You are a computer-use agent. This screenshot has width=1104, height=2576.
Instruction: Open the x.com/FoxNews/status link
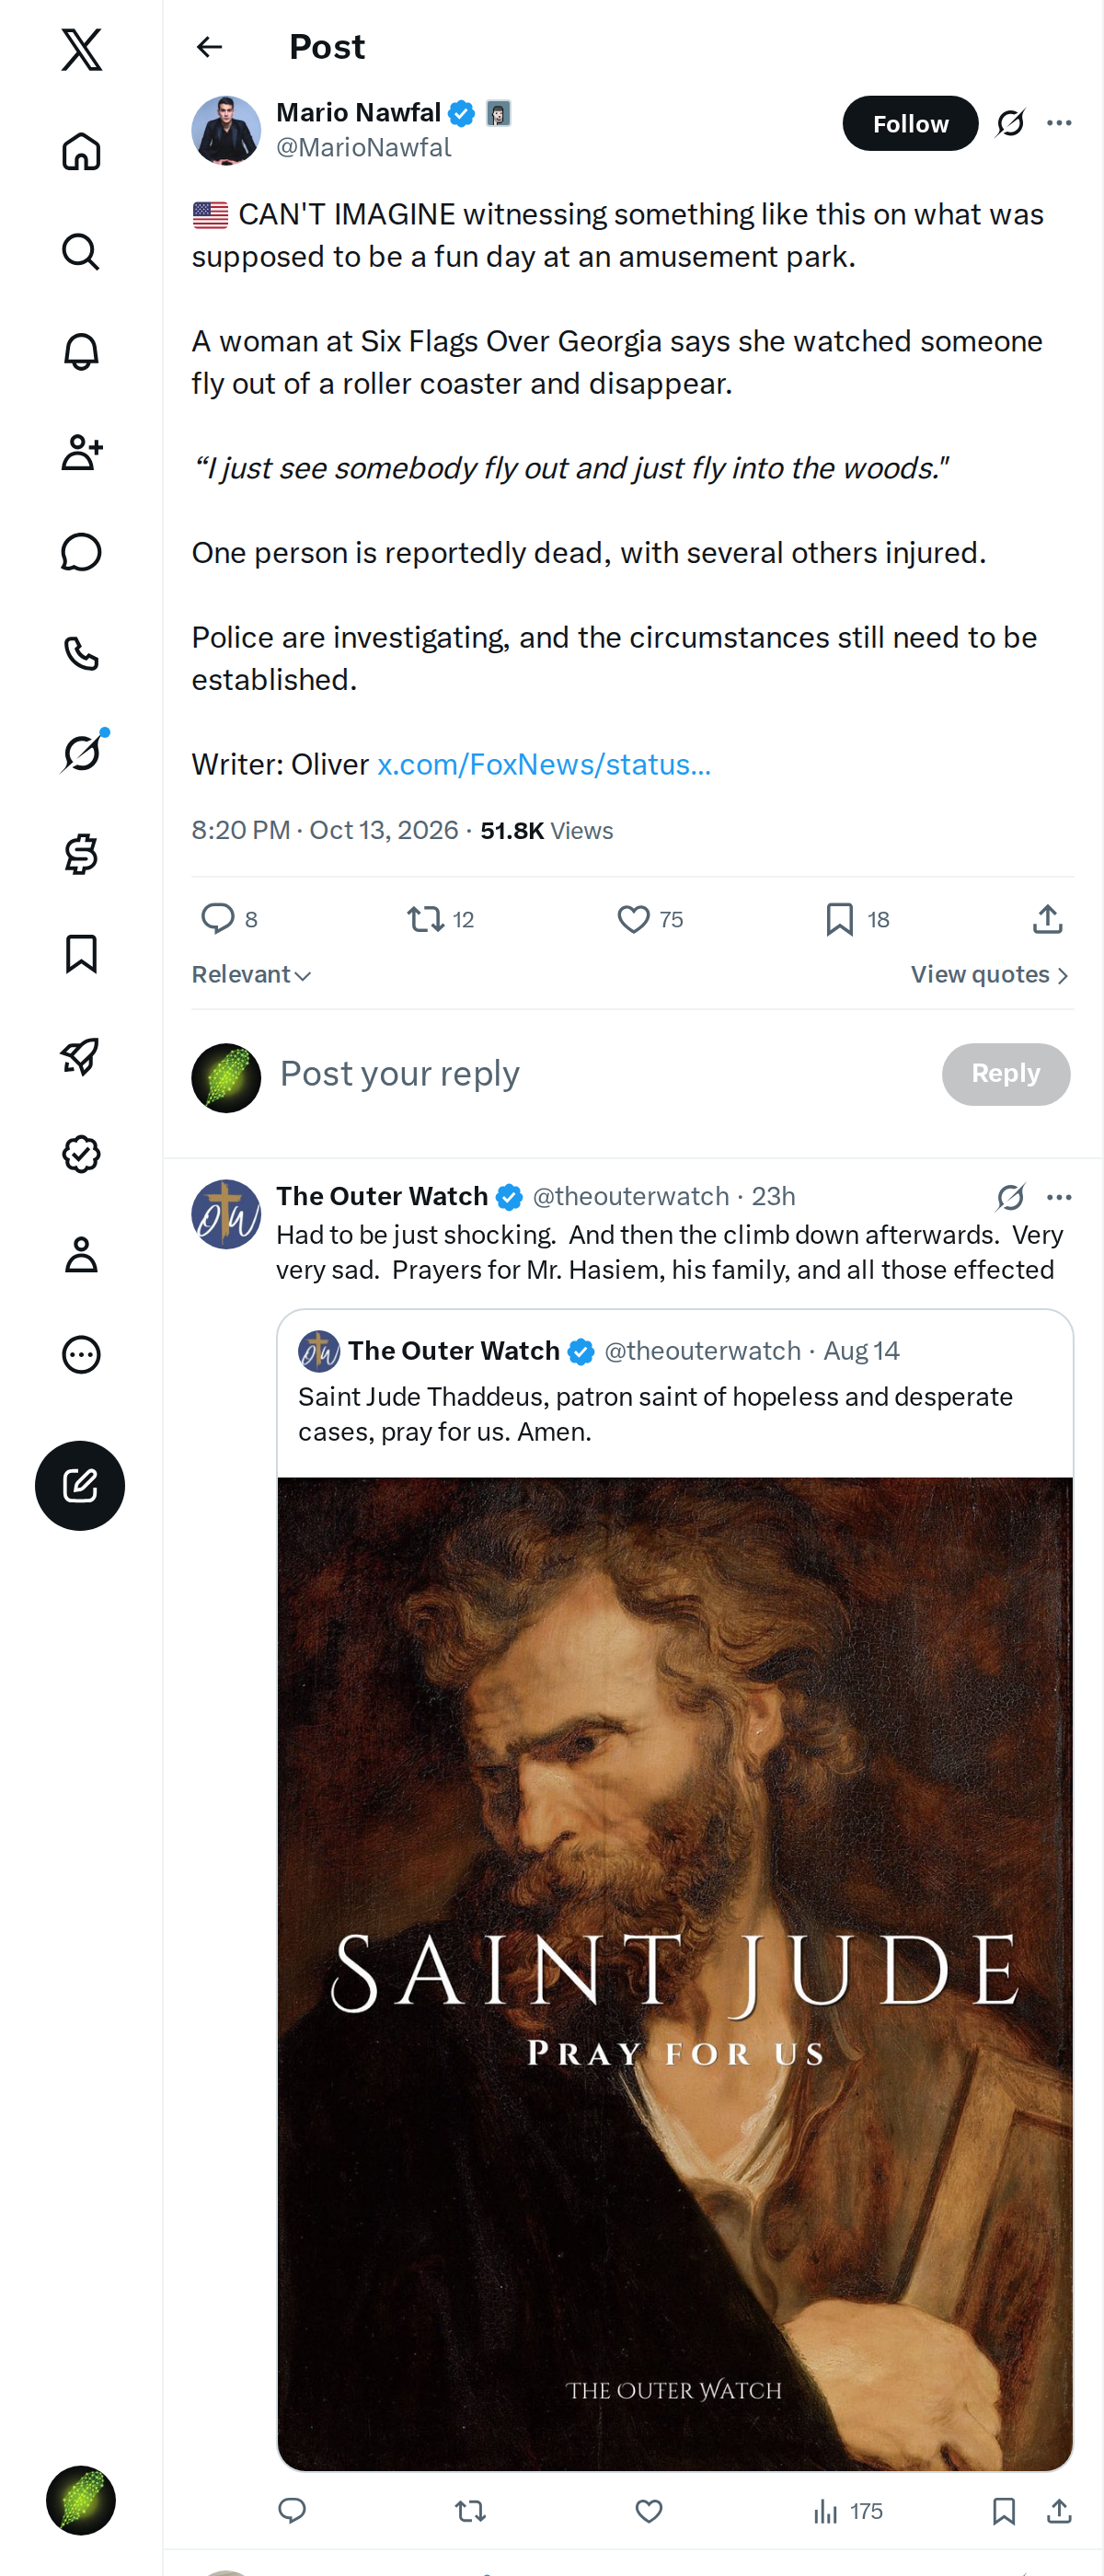(x=544, y=765)
